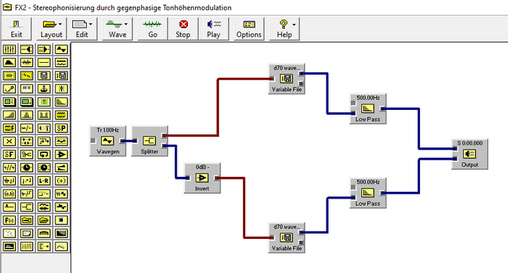Pick the F(x) function icon in the palette
Image resolution: width=508 pixels, height=273 pixels.
[9, 220]
